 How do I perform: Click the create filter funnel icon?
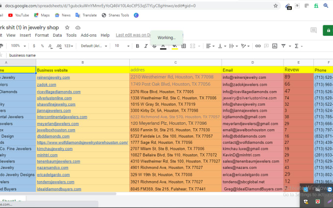click(284, 46)
